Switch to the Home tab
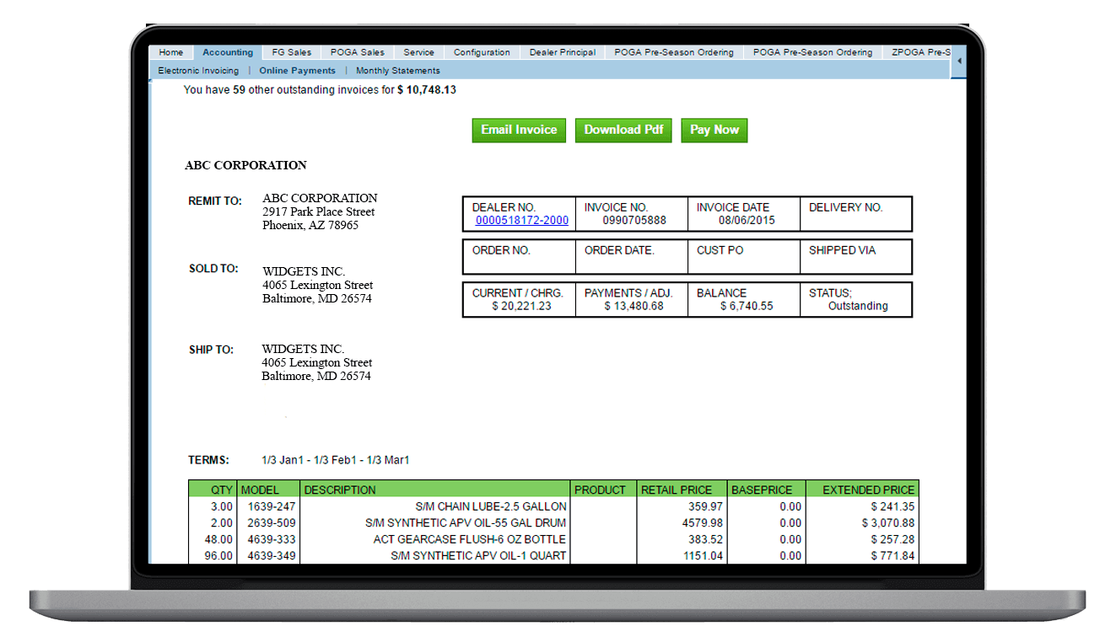The width and height of the screenshot is (1116, 637). (170, 51)
